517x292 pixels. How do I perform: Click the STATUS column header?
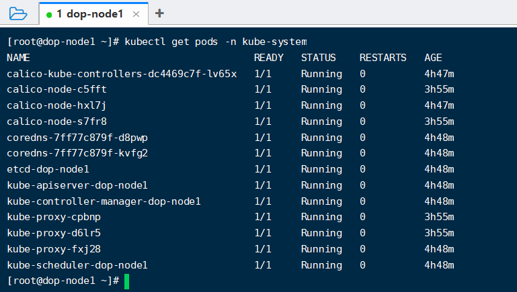[318, 58]
